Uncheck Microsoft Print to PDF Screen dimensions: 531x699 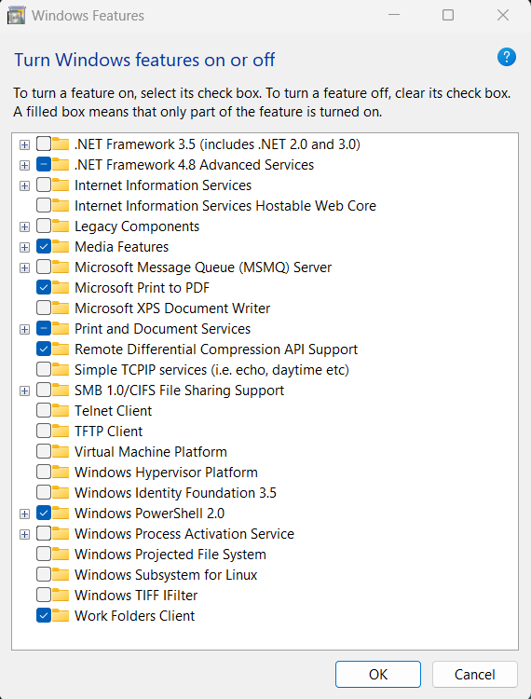(44, 288)
